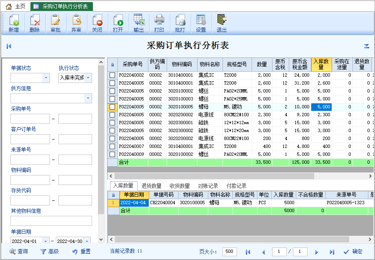Go to the 主页 home tab
This screenshot has width=375, height=260.
[x=15, y=6]
